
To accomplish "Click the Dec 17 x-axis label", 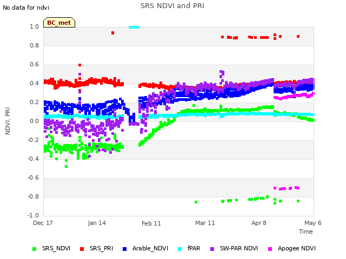I will point(43,223).
